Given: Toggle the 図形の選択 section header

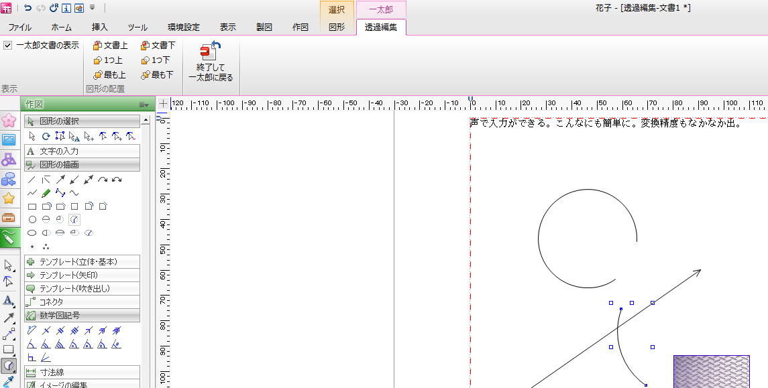Looking at the screenshot, I should pyautogui.click(x=82, y=121).
